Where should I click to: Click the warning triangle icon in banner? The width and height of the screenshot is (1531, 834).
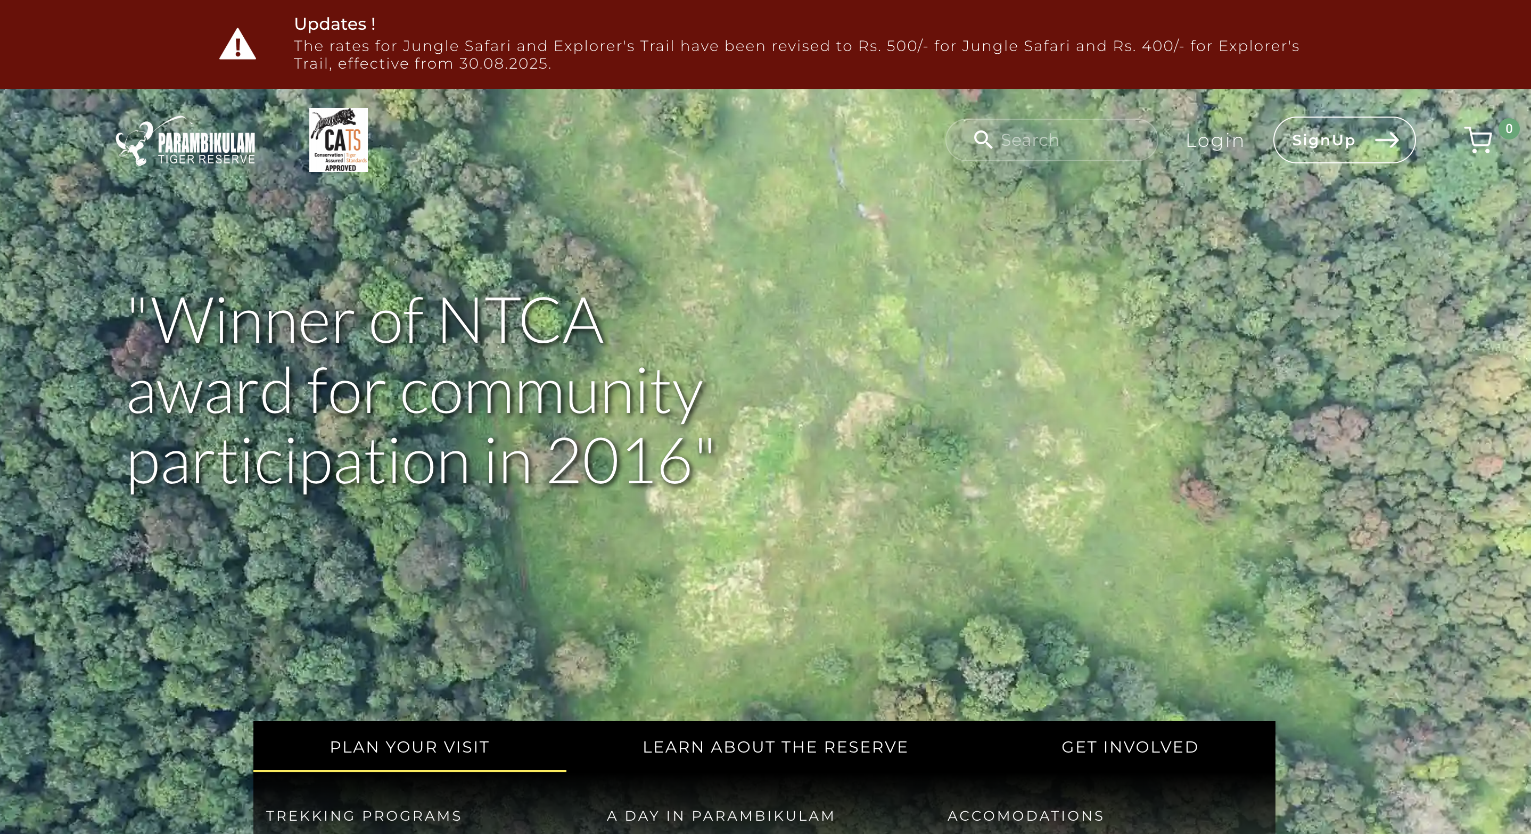[237, 45]
